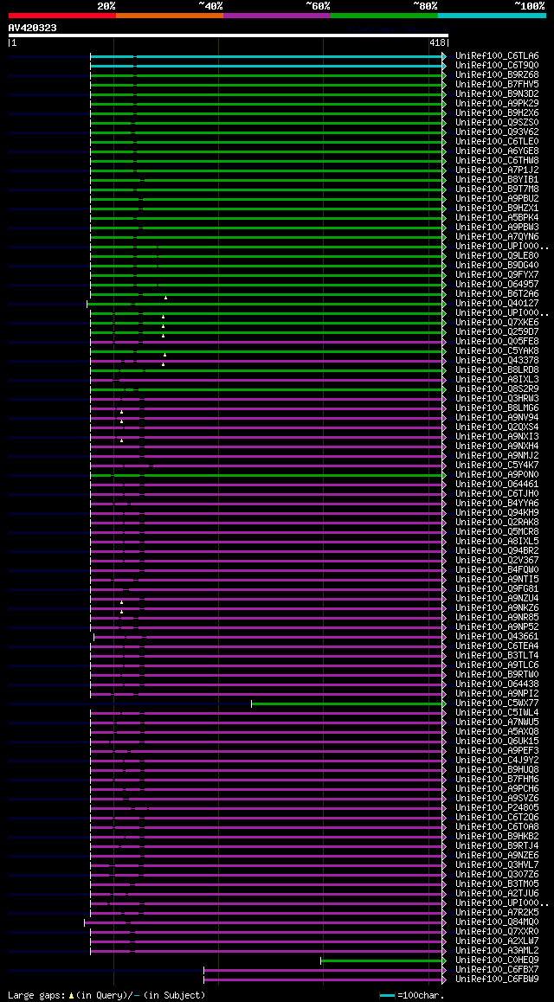Viewport: 554px width, 1002px height.
Task: Select hit label UniRef100_Q259D7
Action: (x=497, y=332)
